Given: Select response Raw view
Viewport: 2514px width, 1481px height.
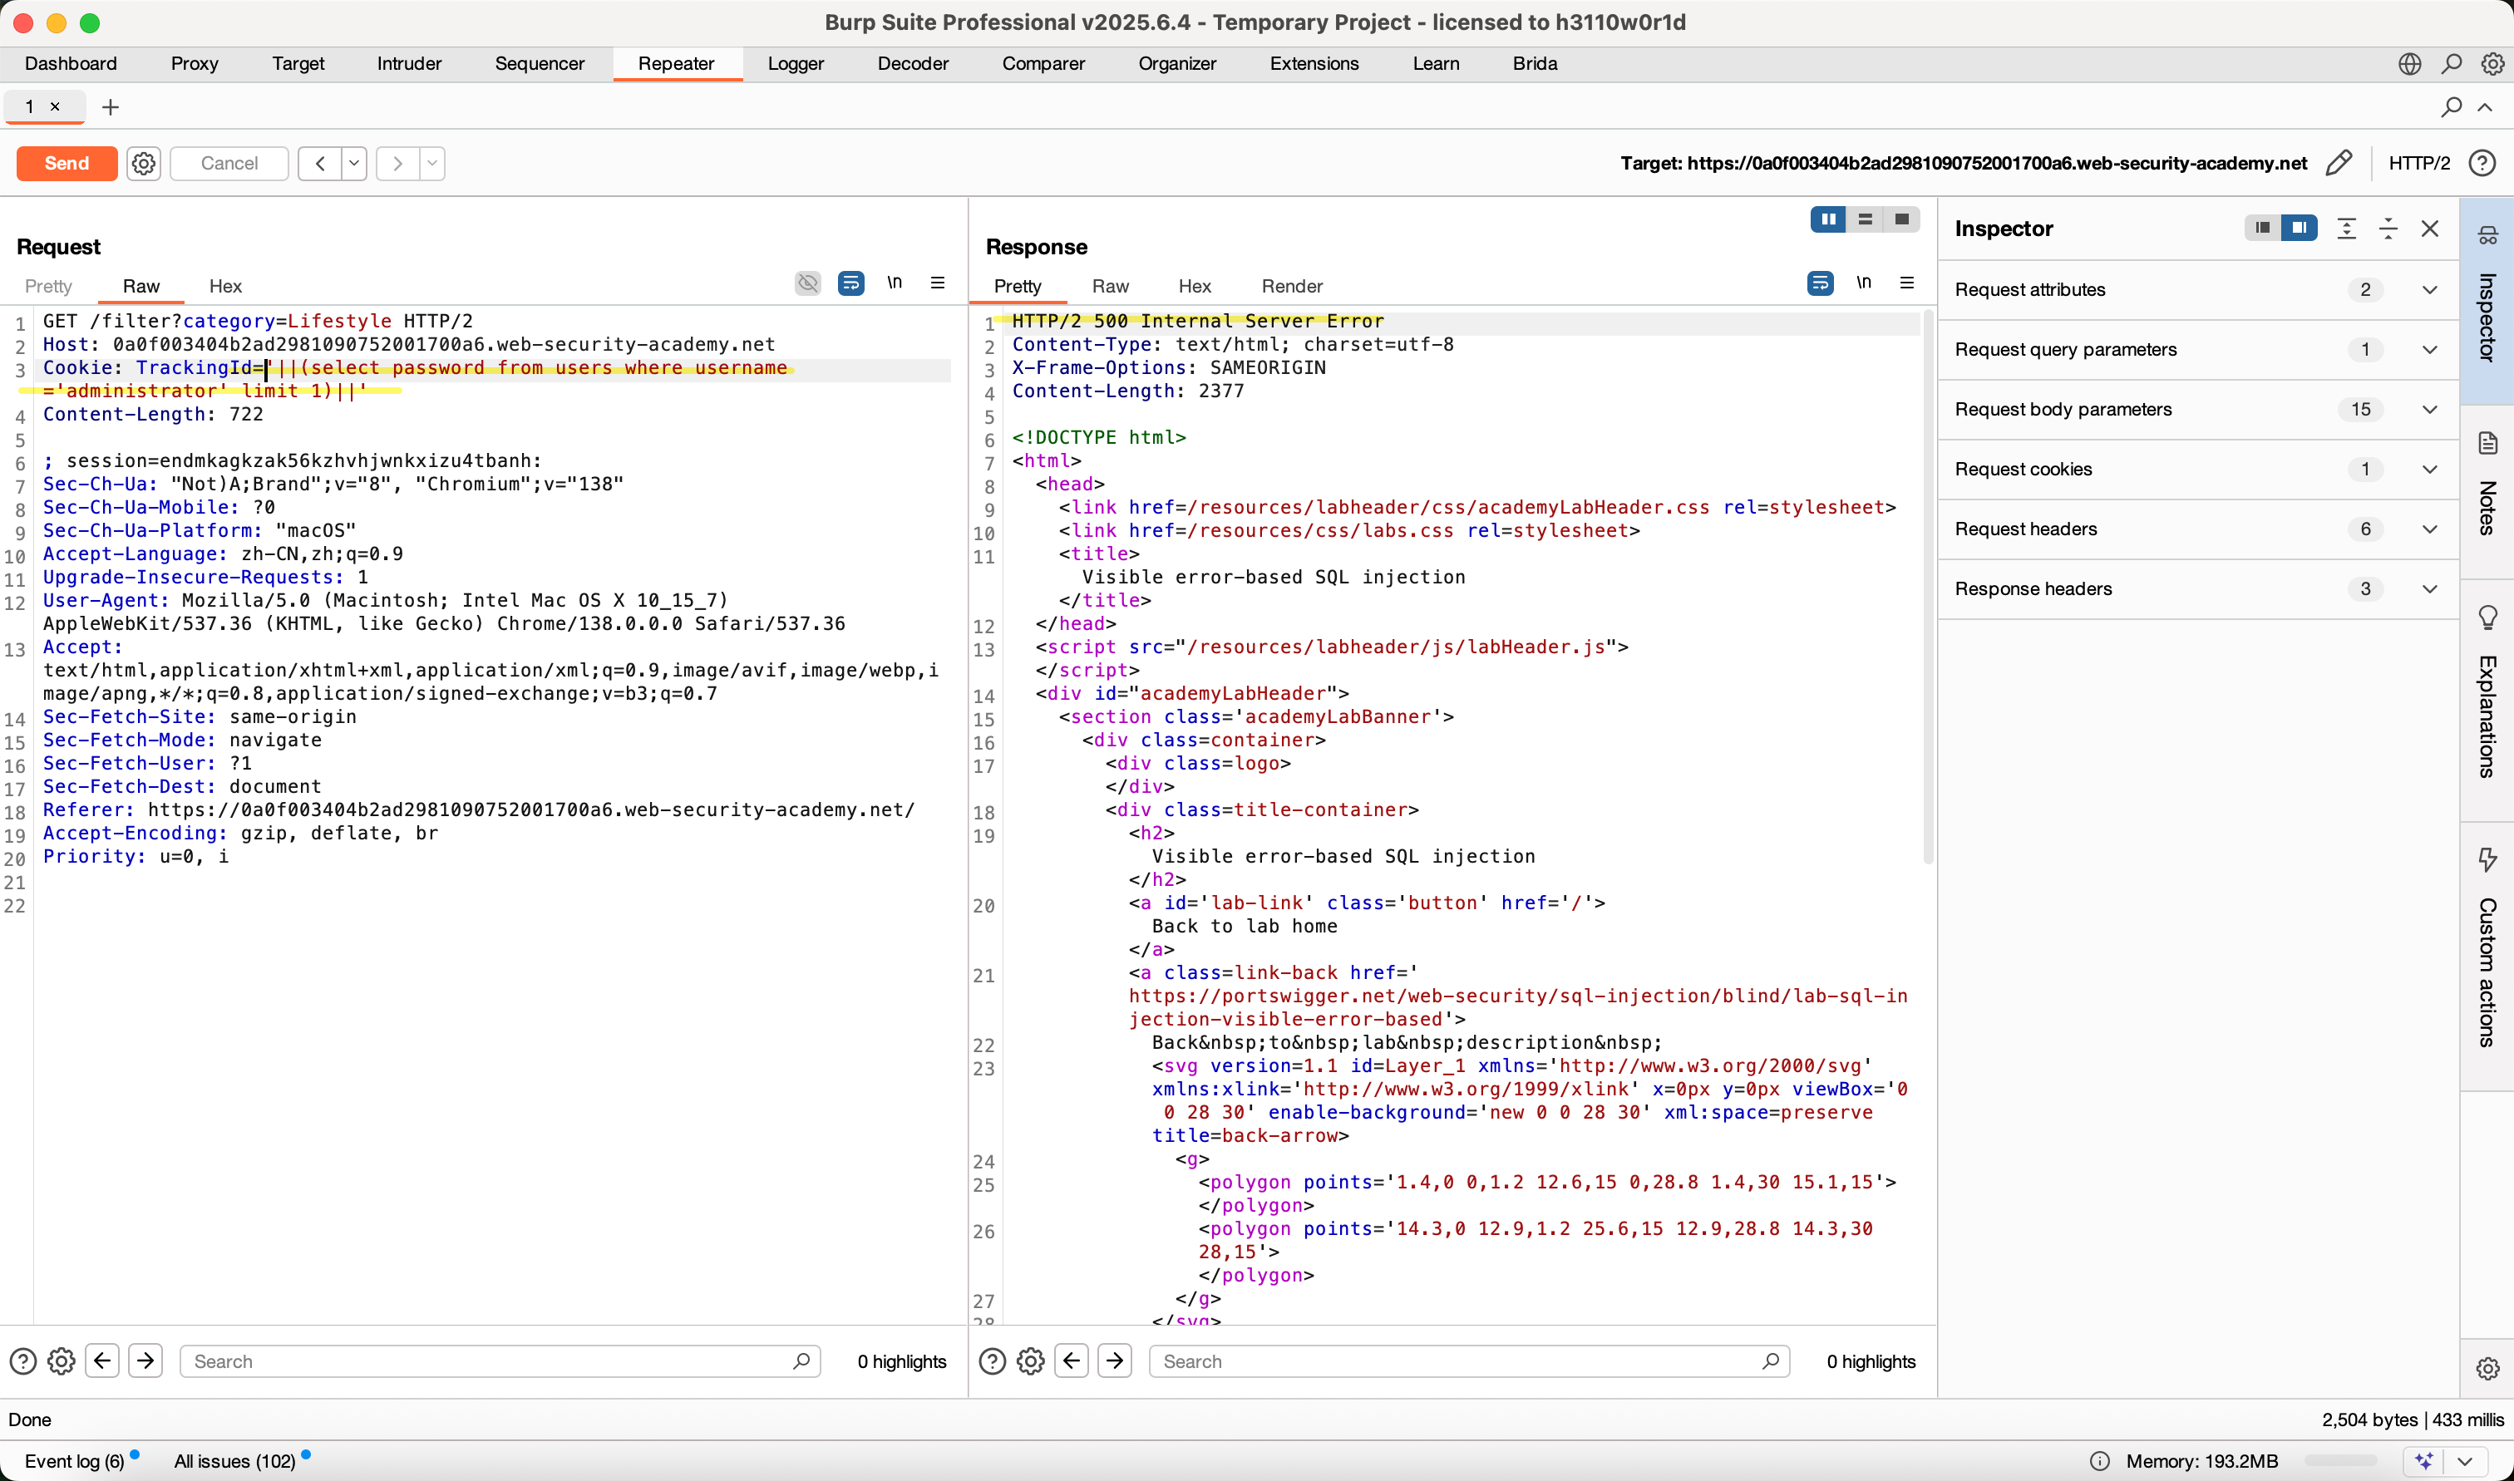Looking at the screenshot, I should tap(1110, 287).
